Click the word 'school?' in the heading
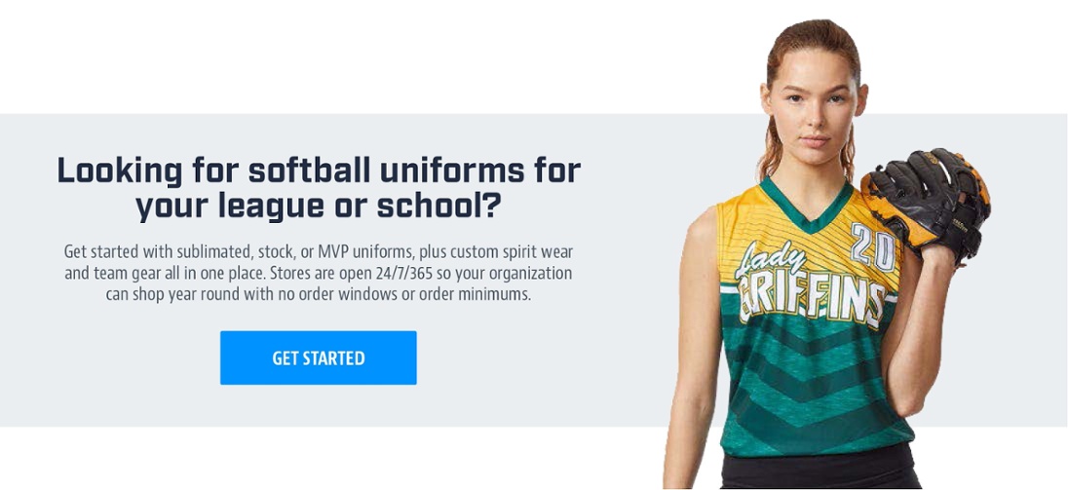 click(x=439, y=207)
